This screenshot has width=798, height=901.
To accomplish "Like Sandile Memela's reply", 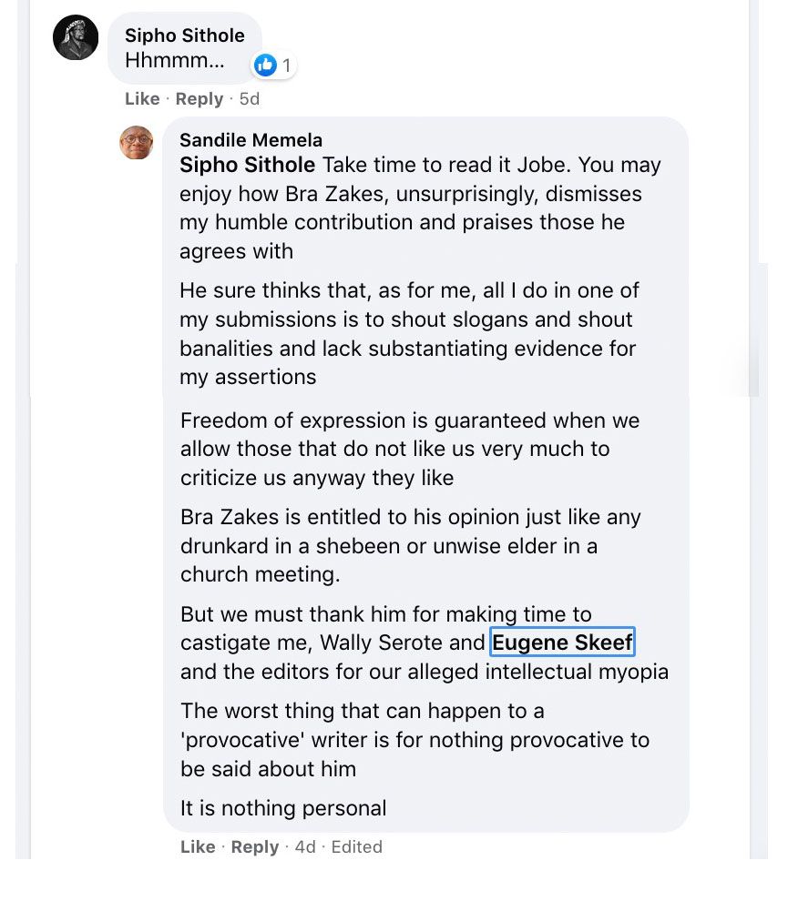I will coord(198,846).
